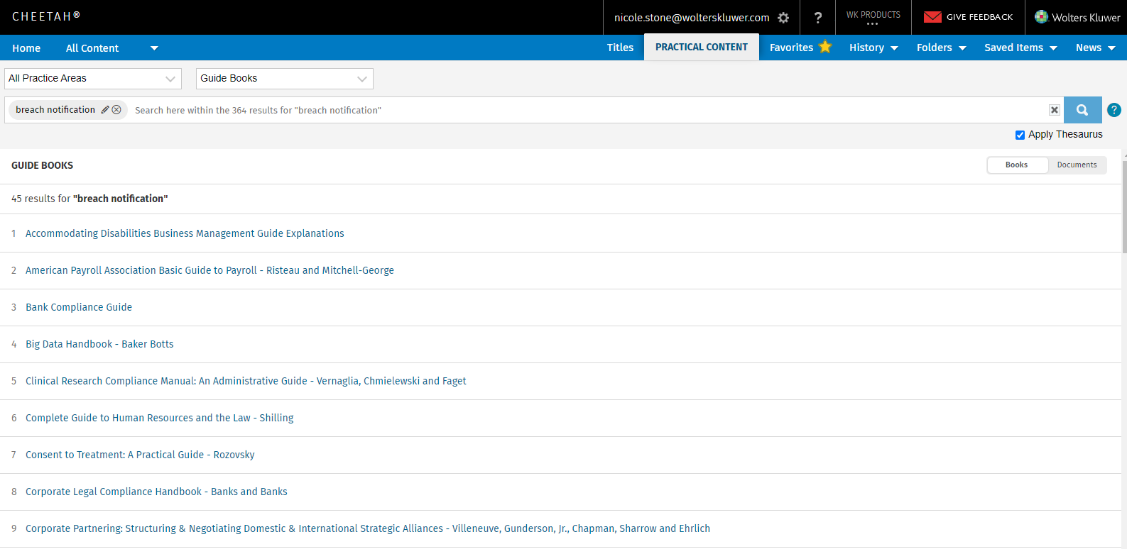The height and width of the screenshot is (549, 1127).
Task: Switch results view to Books
Action: coord(1017,165)
